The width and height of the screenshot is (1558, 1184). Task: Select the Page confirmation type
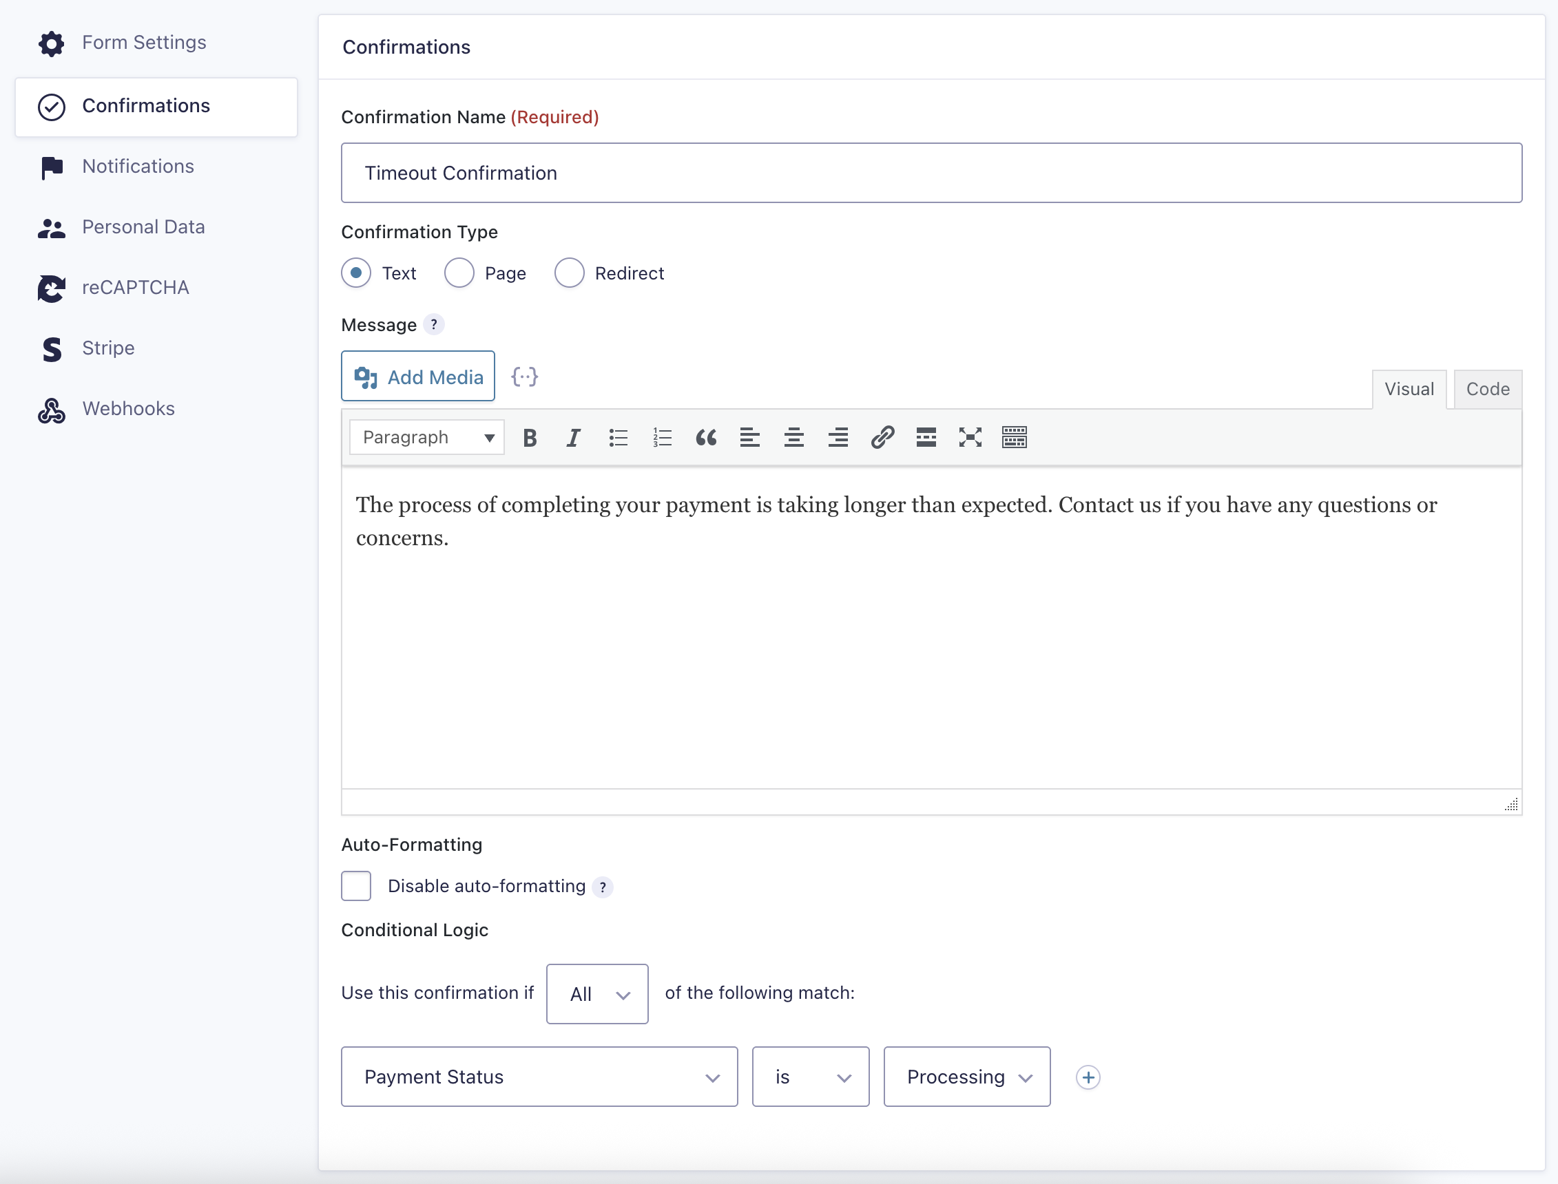(x=459, y=273)
